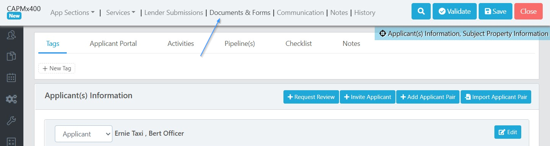Screen dimensions: 550x146
Task: Open the wrench tools icon in sidebar
Action: pos(12,121)
